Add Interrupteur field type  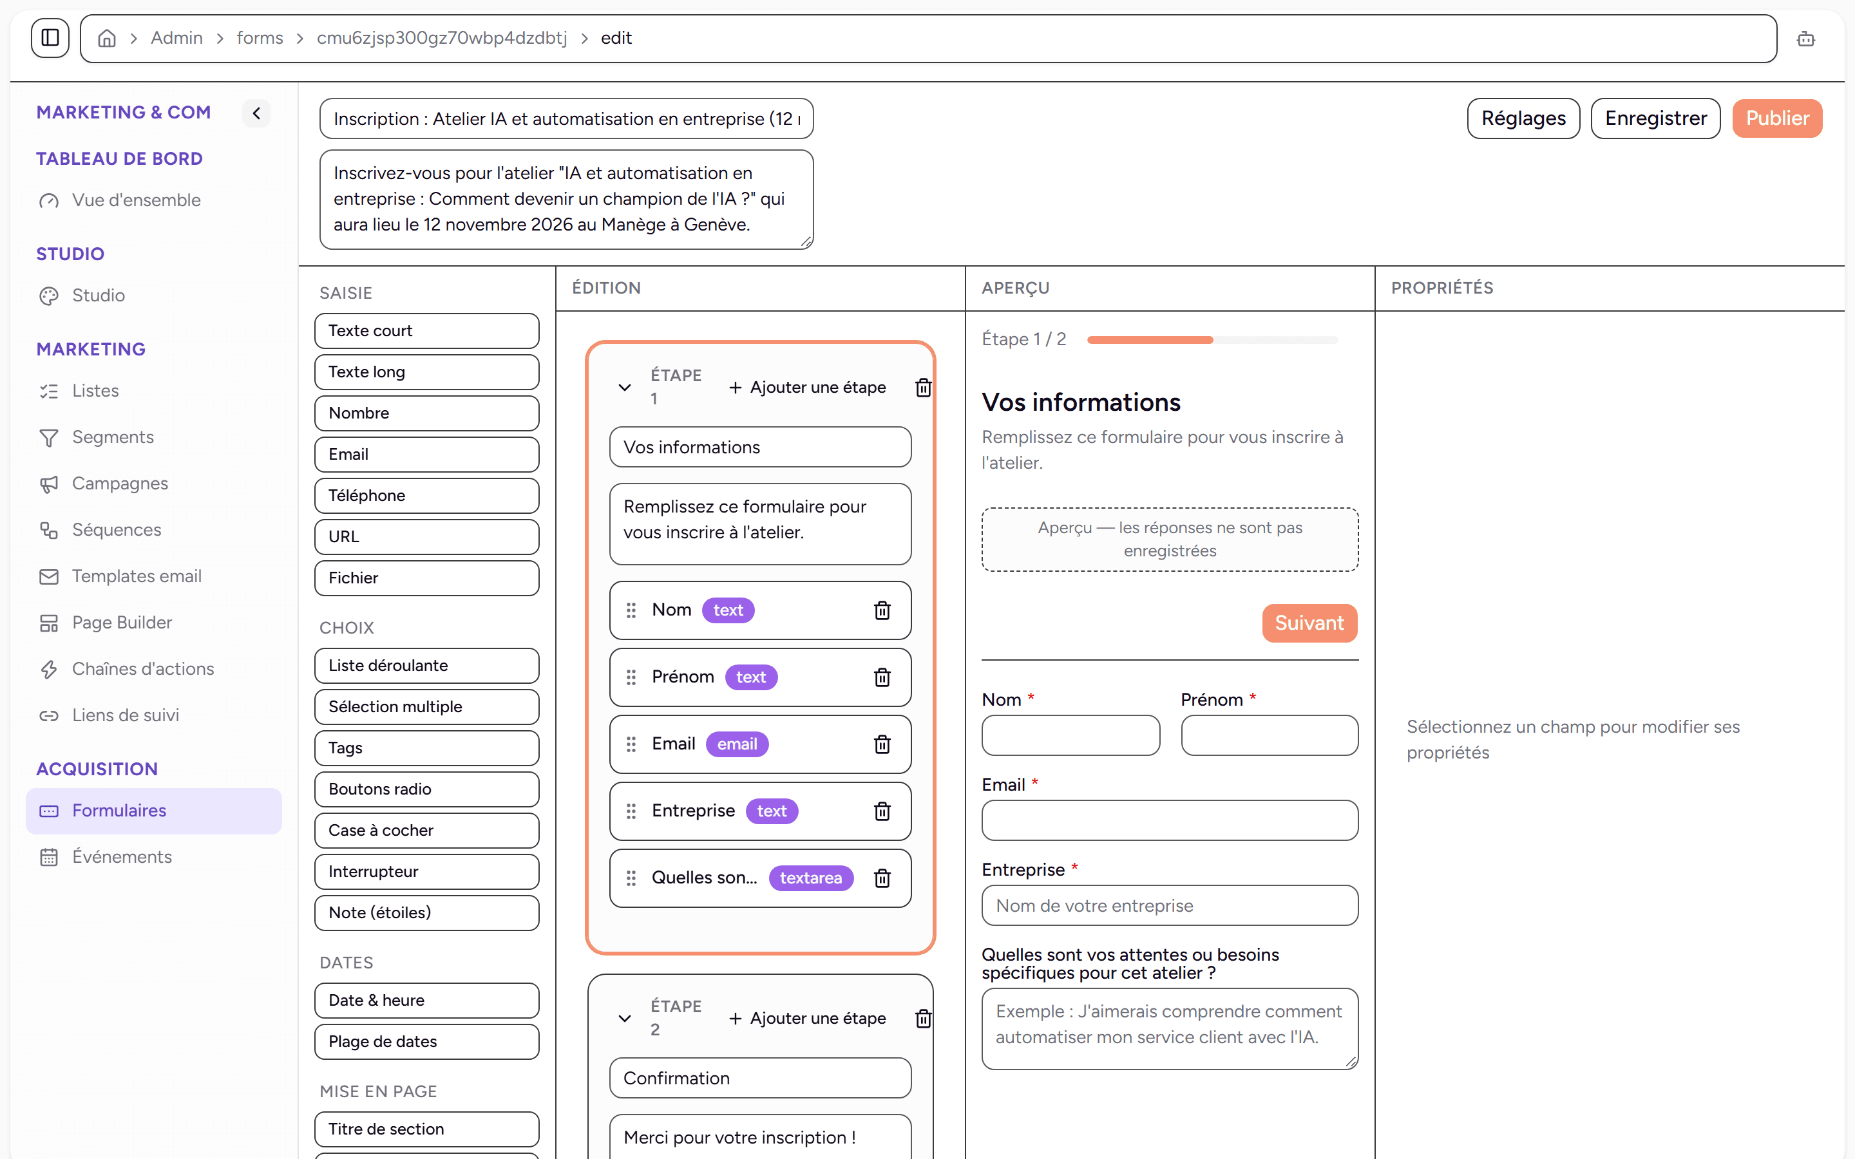click(427, 872)
